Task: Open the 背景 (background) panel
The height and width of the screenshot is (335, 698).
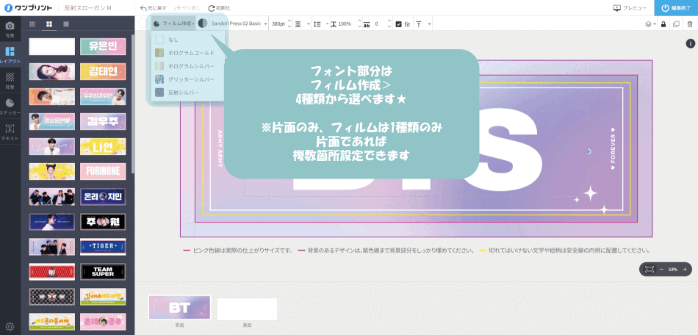Action: click(x=10, y=79)
